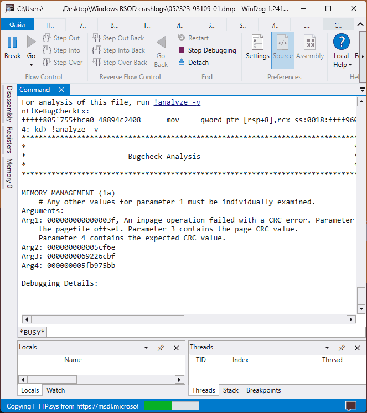Click Detach in End group
The width and height of the screenshot is (367, 413).
pos(194,63)
